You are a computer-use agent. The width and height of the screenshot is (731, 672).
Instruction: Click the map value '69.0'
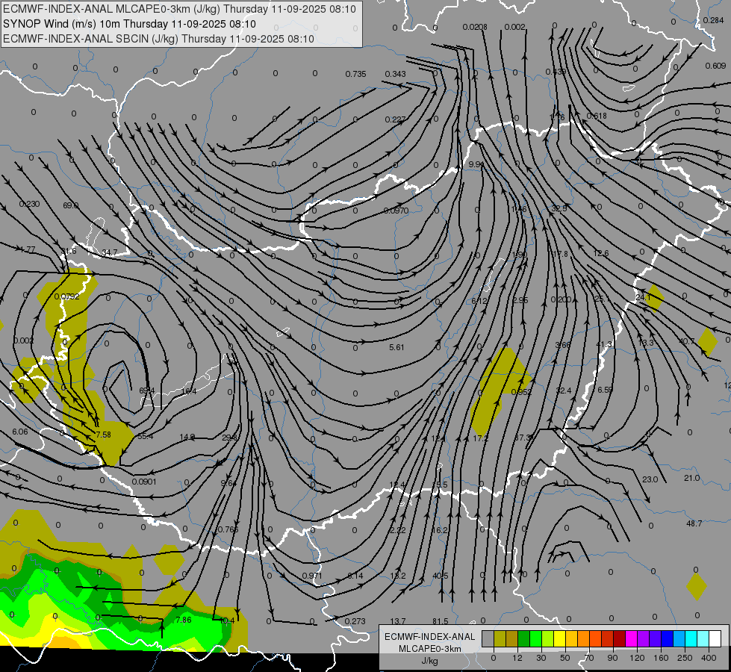tap(71, 205)
